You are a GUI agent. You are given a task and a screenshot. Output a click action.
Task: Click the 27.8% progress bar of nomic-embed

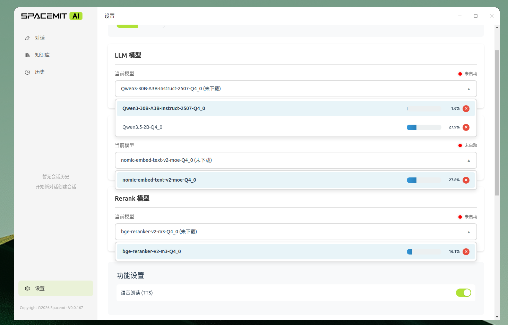[424, 180]
